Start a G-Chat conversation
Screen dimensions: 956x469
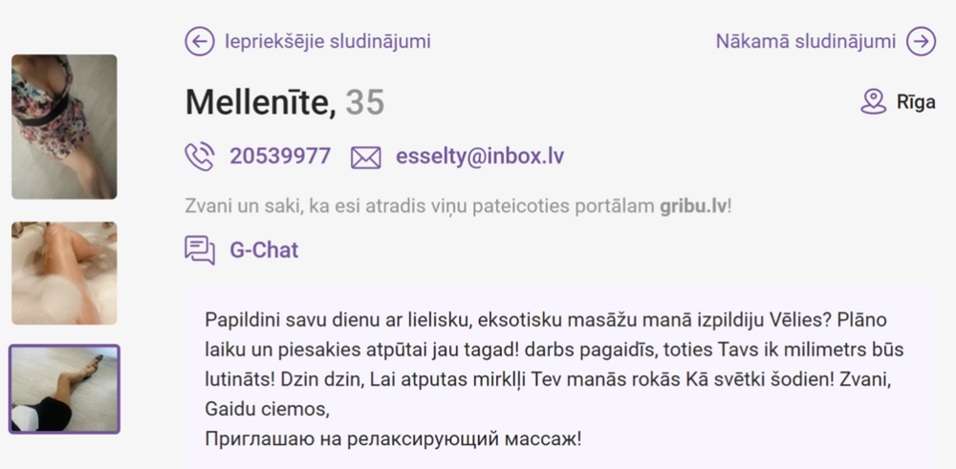point(264,250)
